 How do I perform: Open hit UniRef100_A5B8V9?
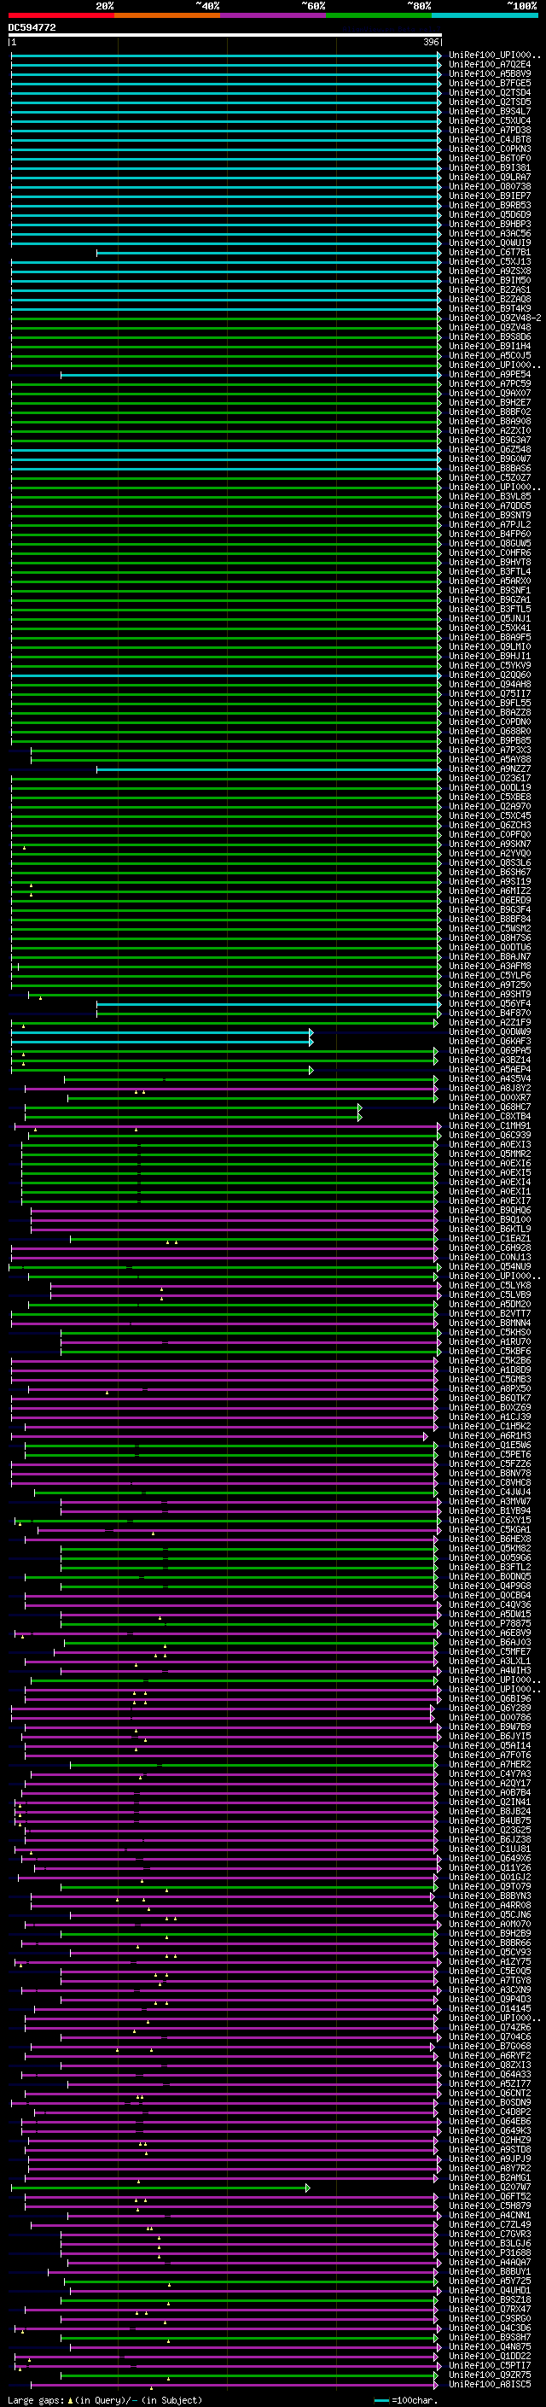click(x=490, y=73)
